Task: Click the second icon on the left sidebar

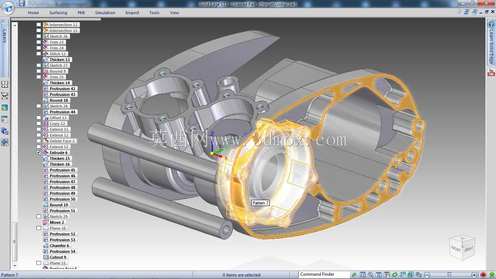Action: tap(5, 96)
